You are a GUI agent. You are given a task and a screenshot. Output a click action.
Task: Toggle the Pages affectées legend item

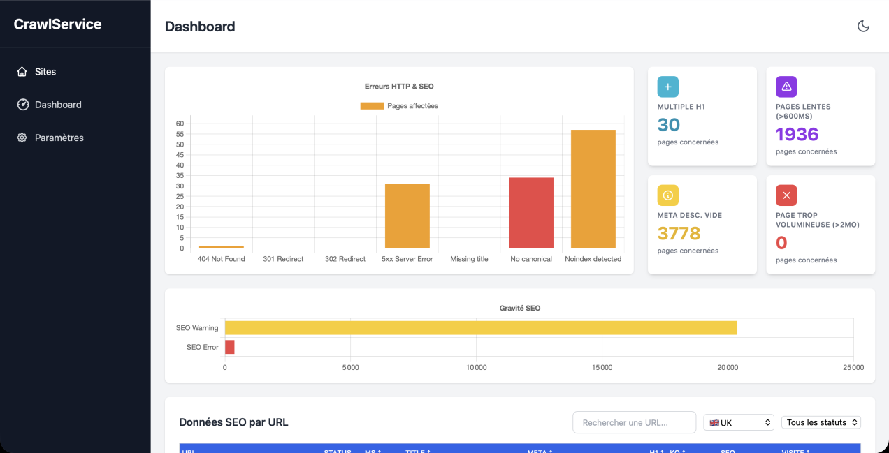tap(399, 106)
